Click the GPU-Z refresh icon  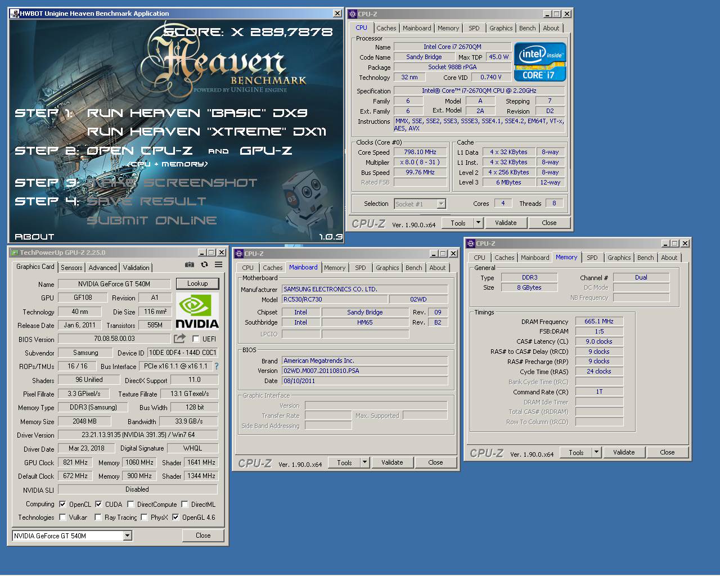[x=204, y=264]
